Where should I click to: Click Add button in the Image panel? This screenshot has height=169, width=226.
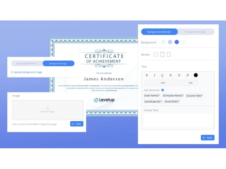[77, 124]
